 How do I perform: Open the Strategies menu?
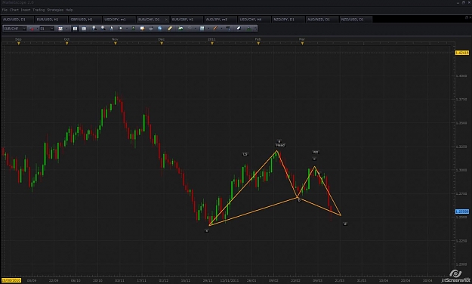tap(55, 10)
